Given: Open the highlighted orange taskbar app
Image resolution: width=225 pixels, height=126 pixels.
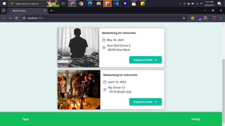Looking at the screenshot, I should point(108,4).
